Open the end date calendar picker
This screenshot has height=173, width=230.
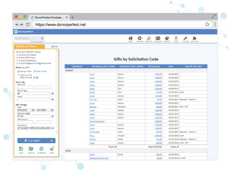point(52,110)
